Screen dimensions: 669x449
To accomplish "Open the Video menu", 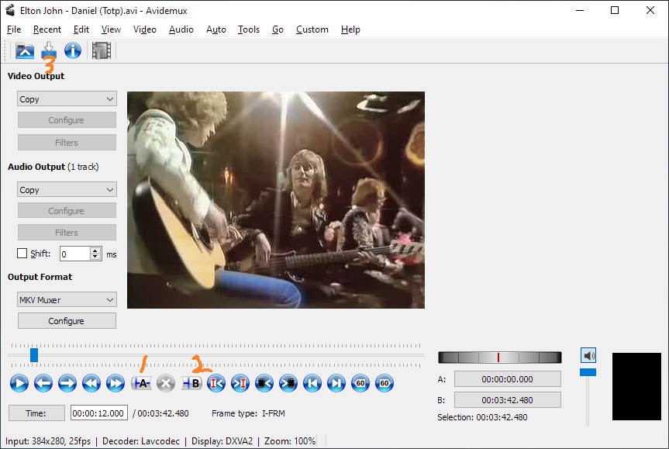I will click(145, 29).
